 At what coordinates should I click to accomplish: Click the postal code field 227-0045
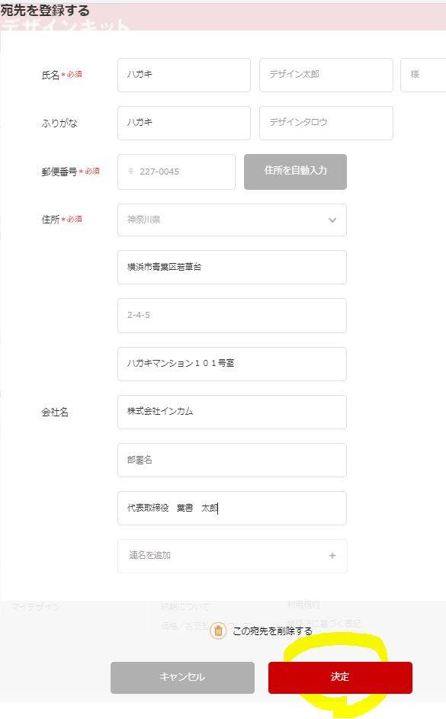pyautogui.click(x=176, y=172)
